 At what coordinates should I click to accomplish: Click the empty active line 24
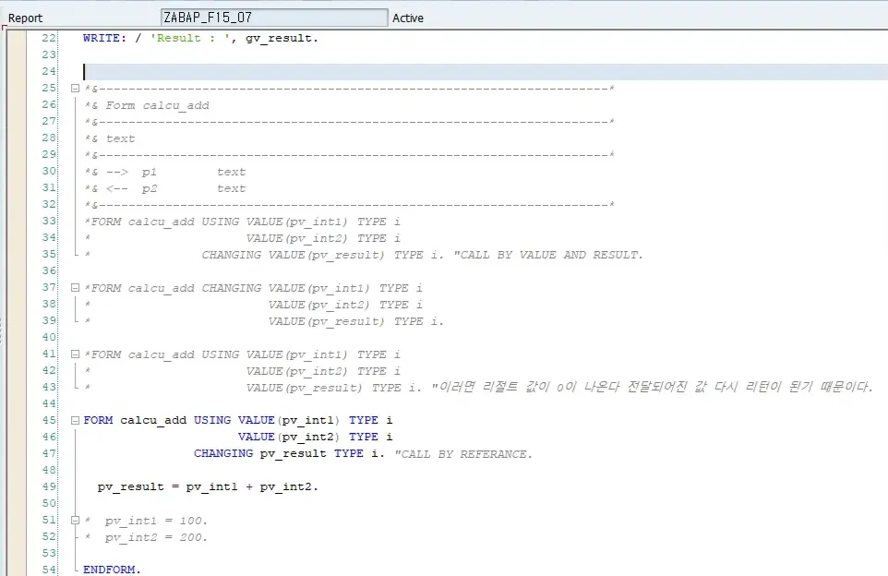[485, 72]
